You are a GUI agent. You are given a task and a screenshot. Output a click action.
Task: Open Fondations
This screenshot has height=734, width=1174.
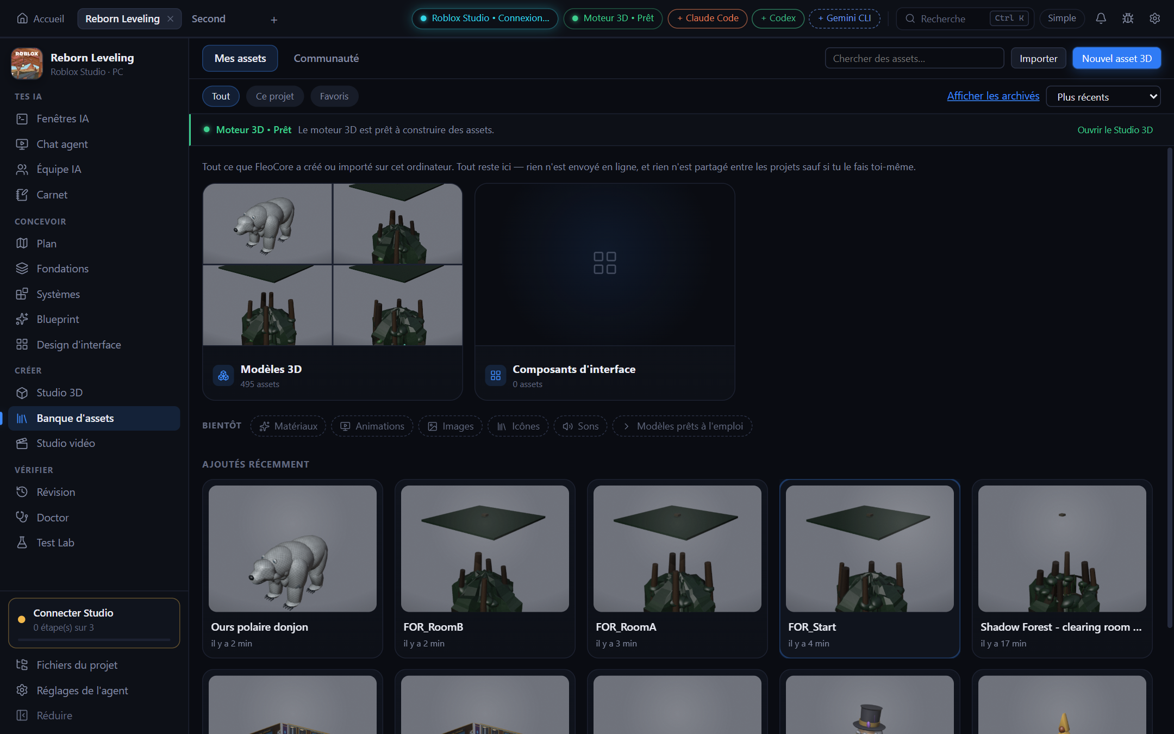(x=94, y=269)
